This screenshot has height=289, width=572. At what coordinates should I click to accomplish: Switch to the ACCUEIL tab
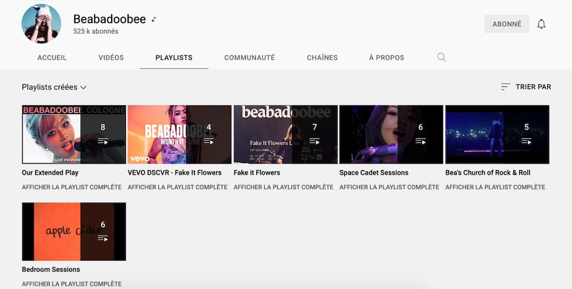(52, 58)
